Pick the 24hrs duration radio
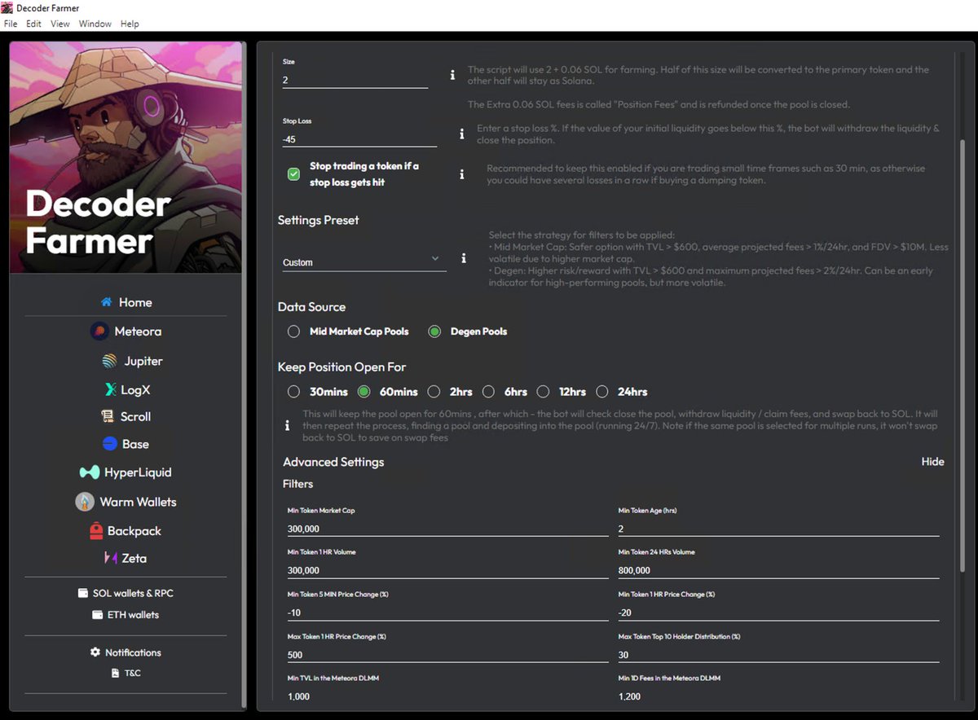978x720 pixels. tap(601, 392)
